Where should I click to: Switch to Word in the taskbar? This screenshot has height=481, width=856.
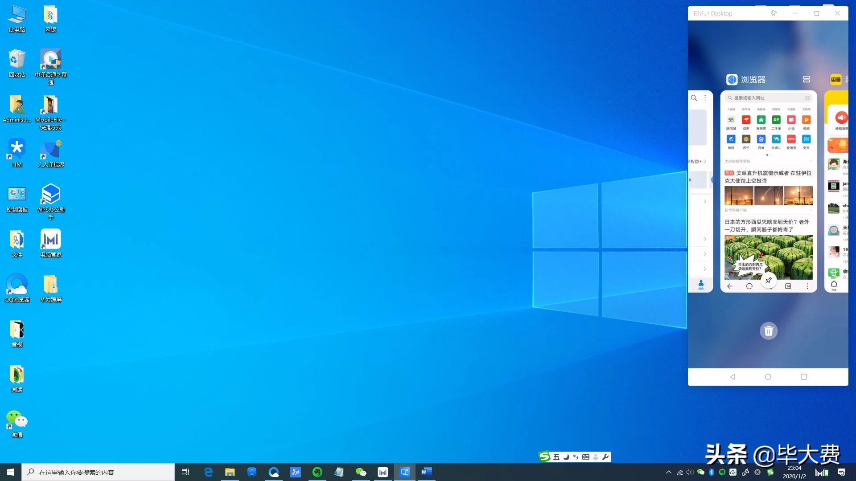426,472
